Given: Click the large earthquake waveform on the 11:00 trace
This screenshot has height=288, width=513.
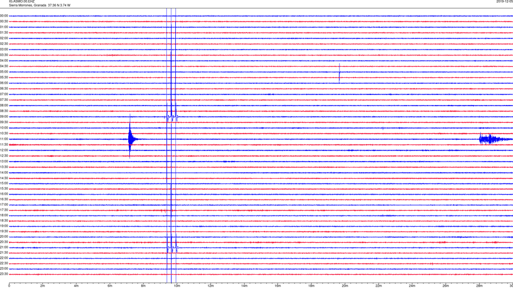Looking at the screenshot, I should tap(132, 139).
